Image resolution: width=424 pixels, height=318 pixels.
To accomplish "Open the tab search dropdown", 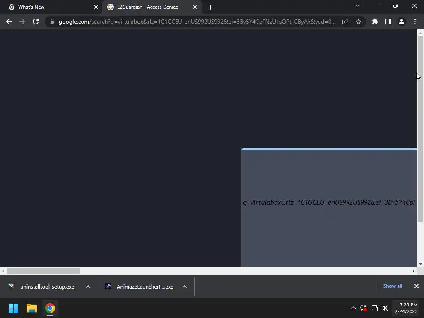I will 357,6.
